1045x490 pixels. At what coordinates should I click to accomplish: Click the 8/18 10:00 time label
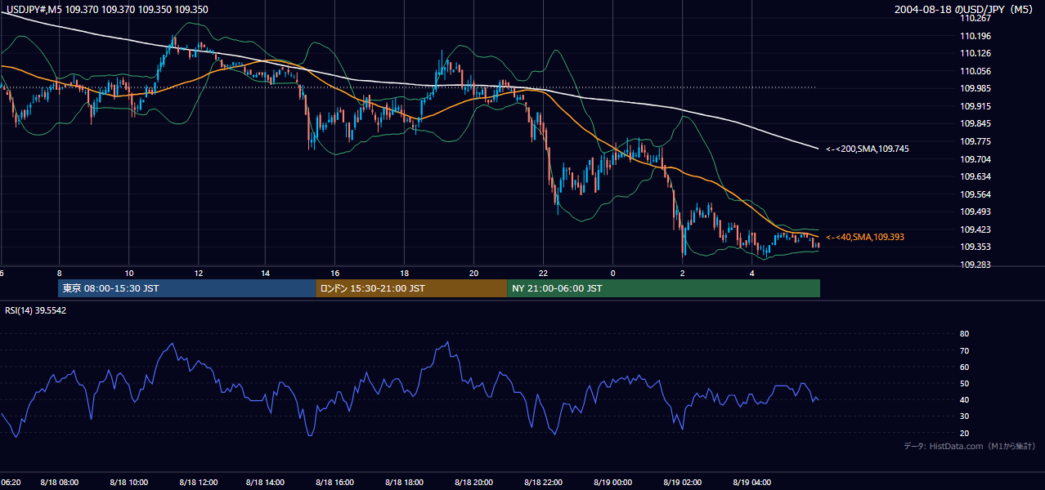(129, 483)
